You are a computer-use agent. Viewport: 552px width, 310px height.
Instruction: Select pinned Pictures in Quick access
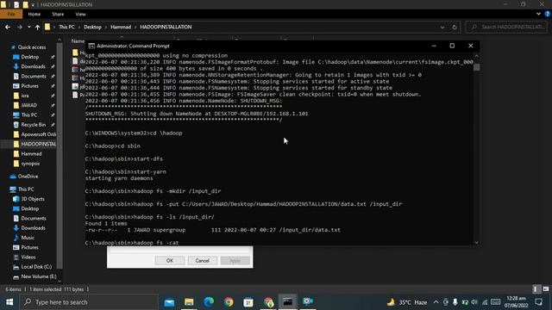tap(29, 86)
